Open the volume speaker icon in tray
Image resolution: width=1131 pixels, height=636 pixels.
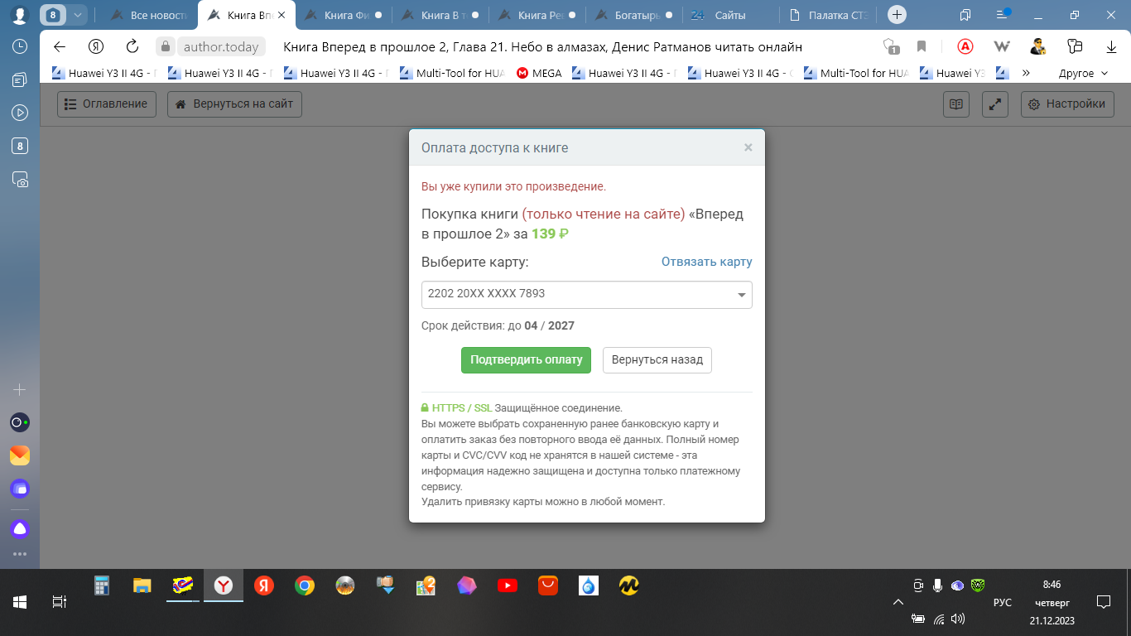click(x=958, y=619)
